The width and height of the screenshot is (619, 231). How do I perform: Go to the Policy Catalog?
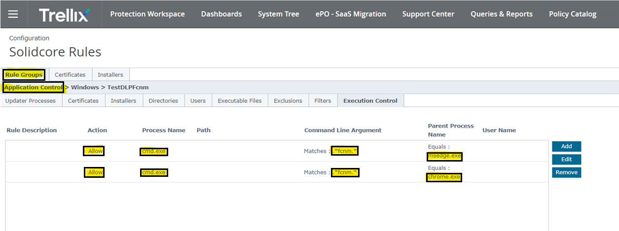[x=572, y=14]
